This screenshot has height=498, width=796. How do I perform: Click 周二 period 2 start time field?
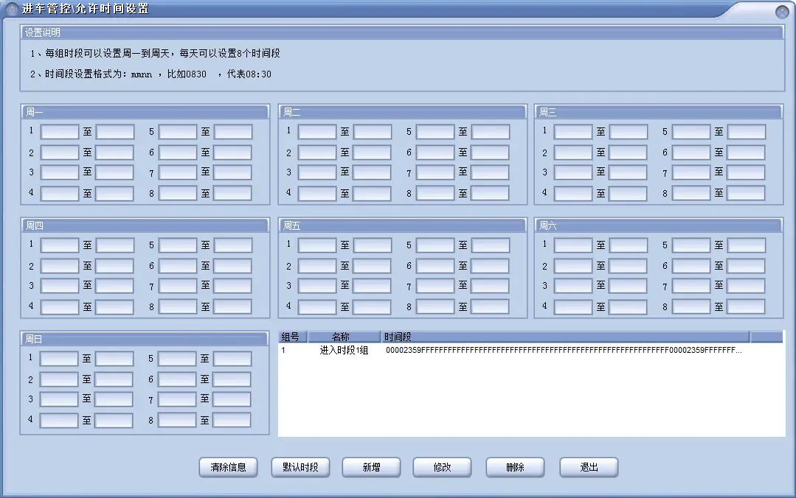(x=317, y=152)
